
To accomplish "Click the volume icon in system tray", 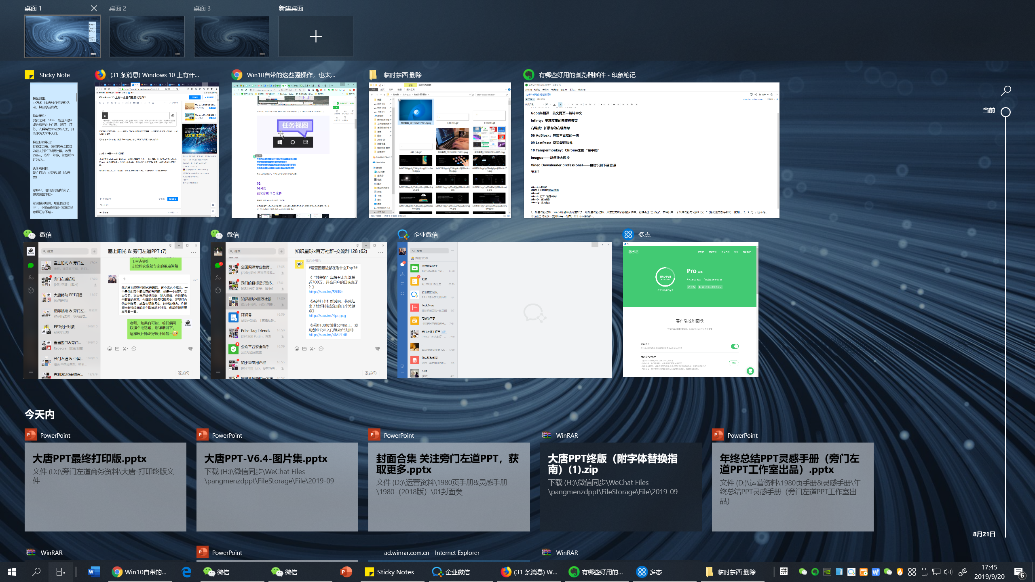I will 948,571.
